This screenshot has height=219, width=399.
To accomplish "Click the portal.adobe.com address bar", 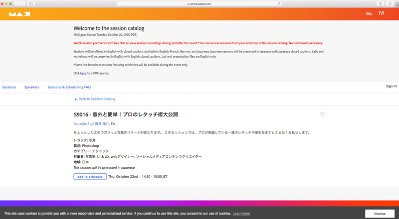I will pyautogui.click(x=199, y=4).
